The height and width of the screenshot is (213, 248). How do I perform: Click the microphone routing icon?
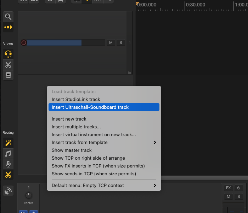click(8, 164)
